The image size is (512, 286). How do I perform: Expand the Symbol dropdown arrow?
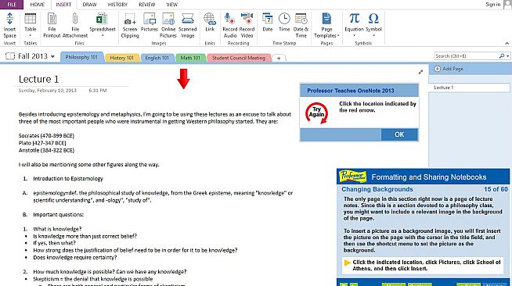[x=373, y=35]
